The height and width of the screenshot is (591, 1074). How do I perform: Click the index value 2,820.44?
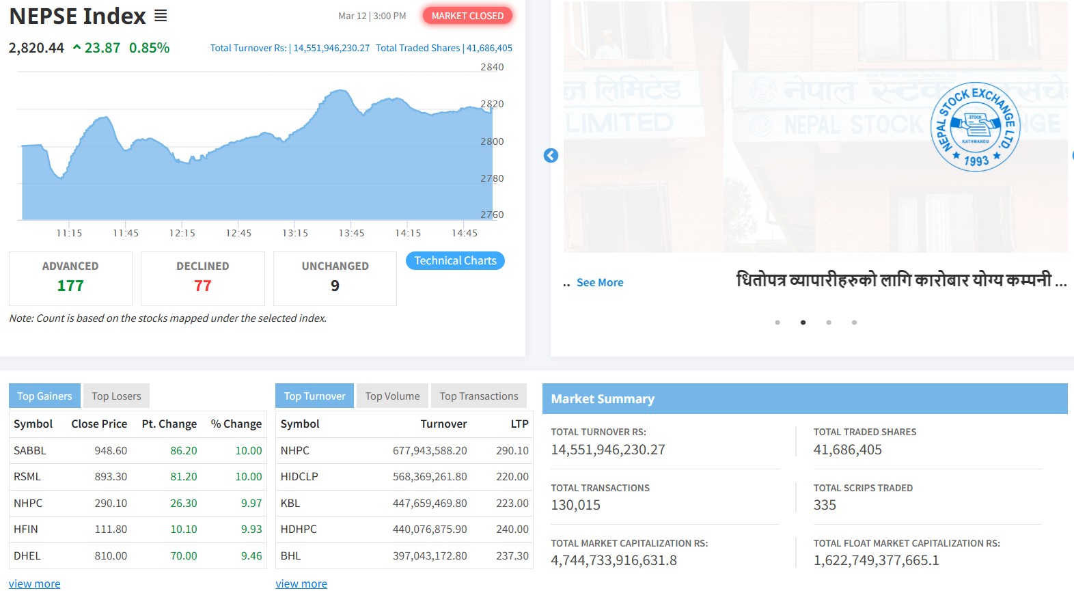click(x=36, y=48)
